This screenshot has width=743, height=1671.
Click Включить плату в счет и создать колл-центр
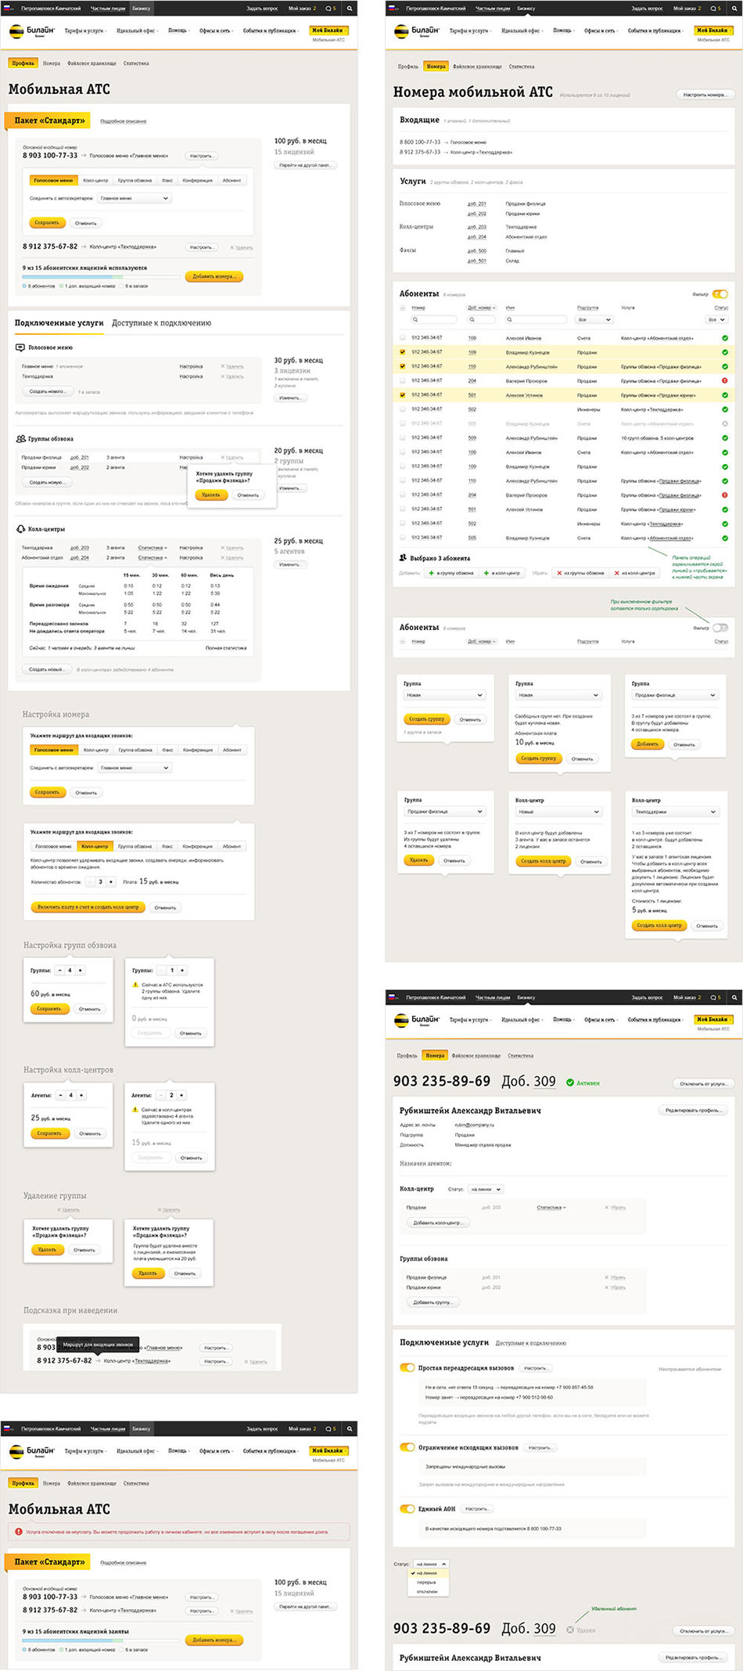tap(88, 907)
